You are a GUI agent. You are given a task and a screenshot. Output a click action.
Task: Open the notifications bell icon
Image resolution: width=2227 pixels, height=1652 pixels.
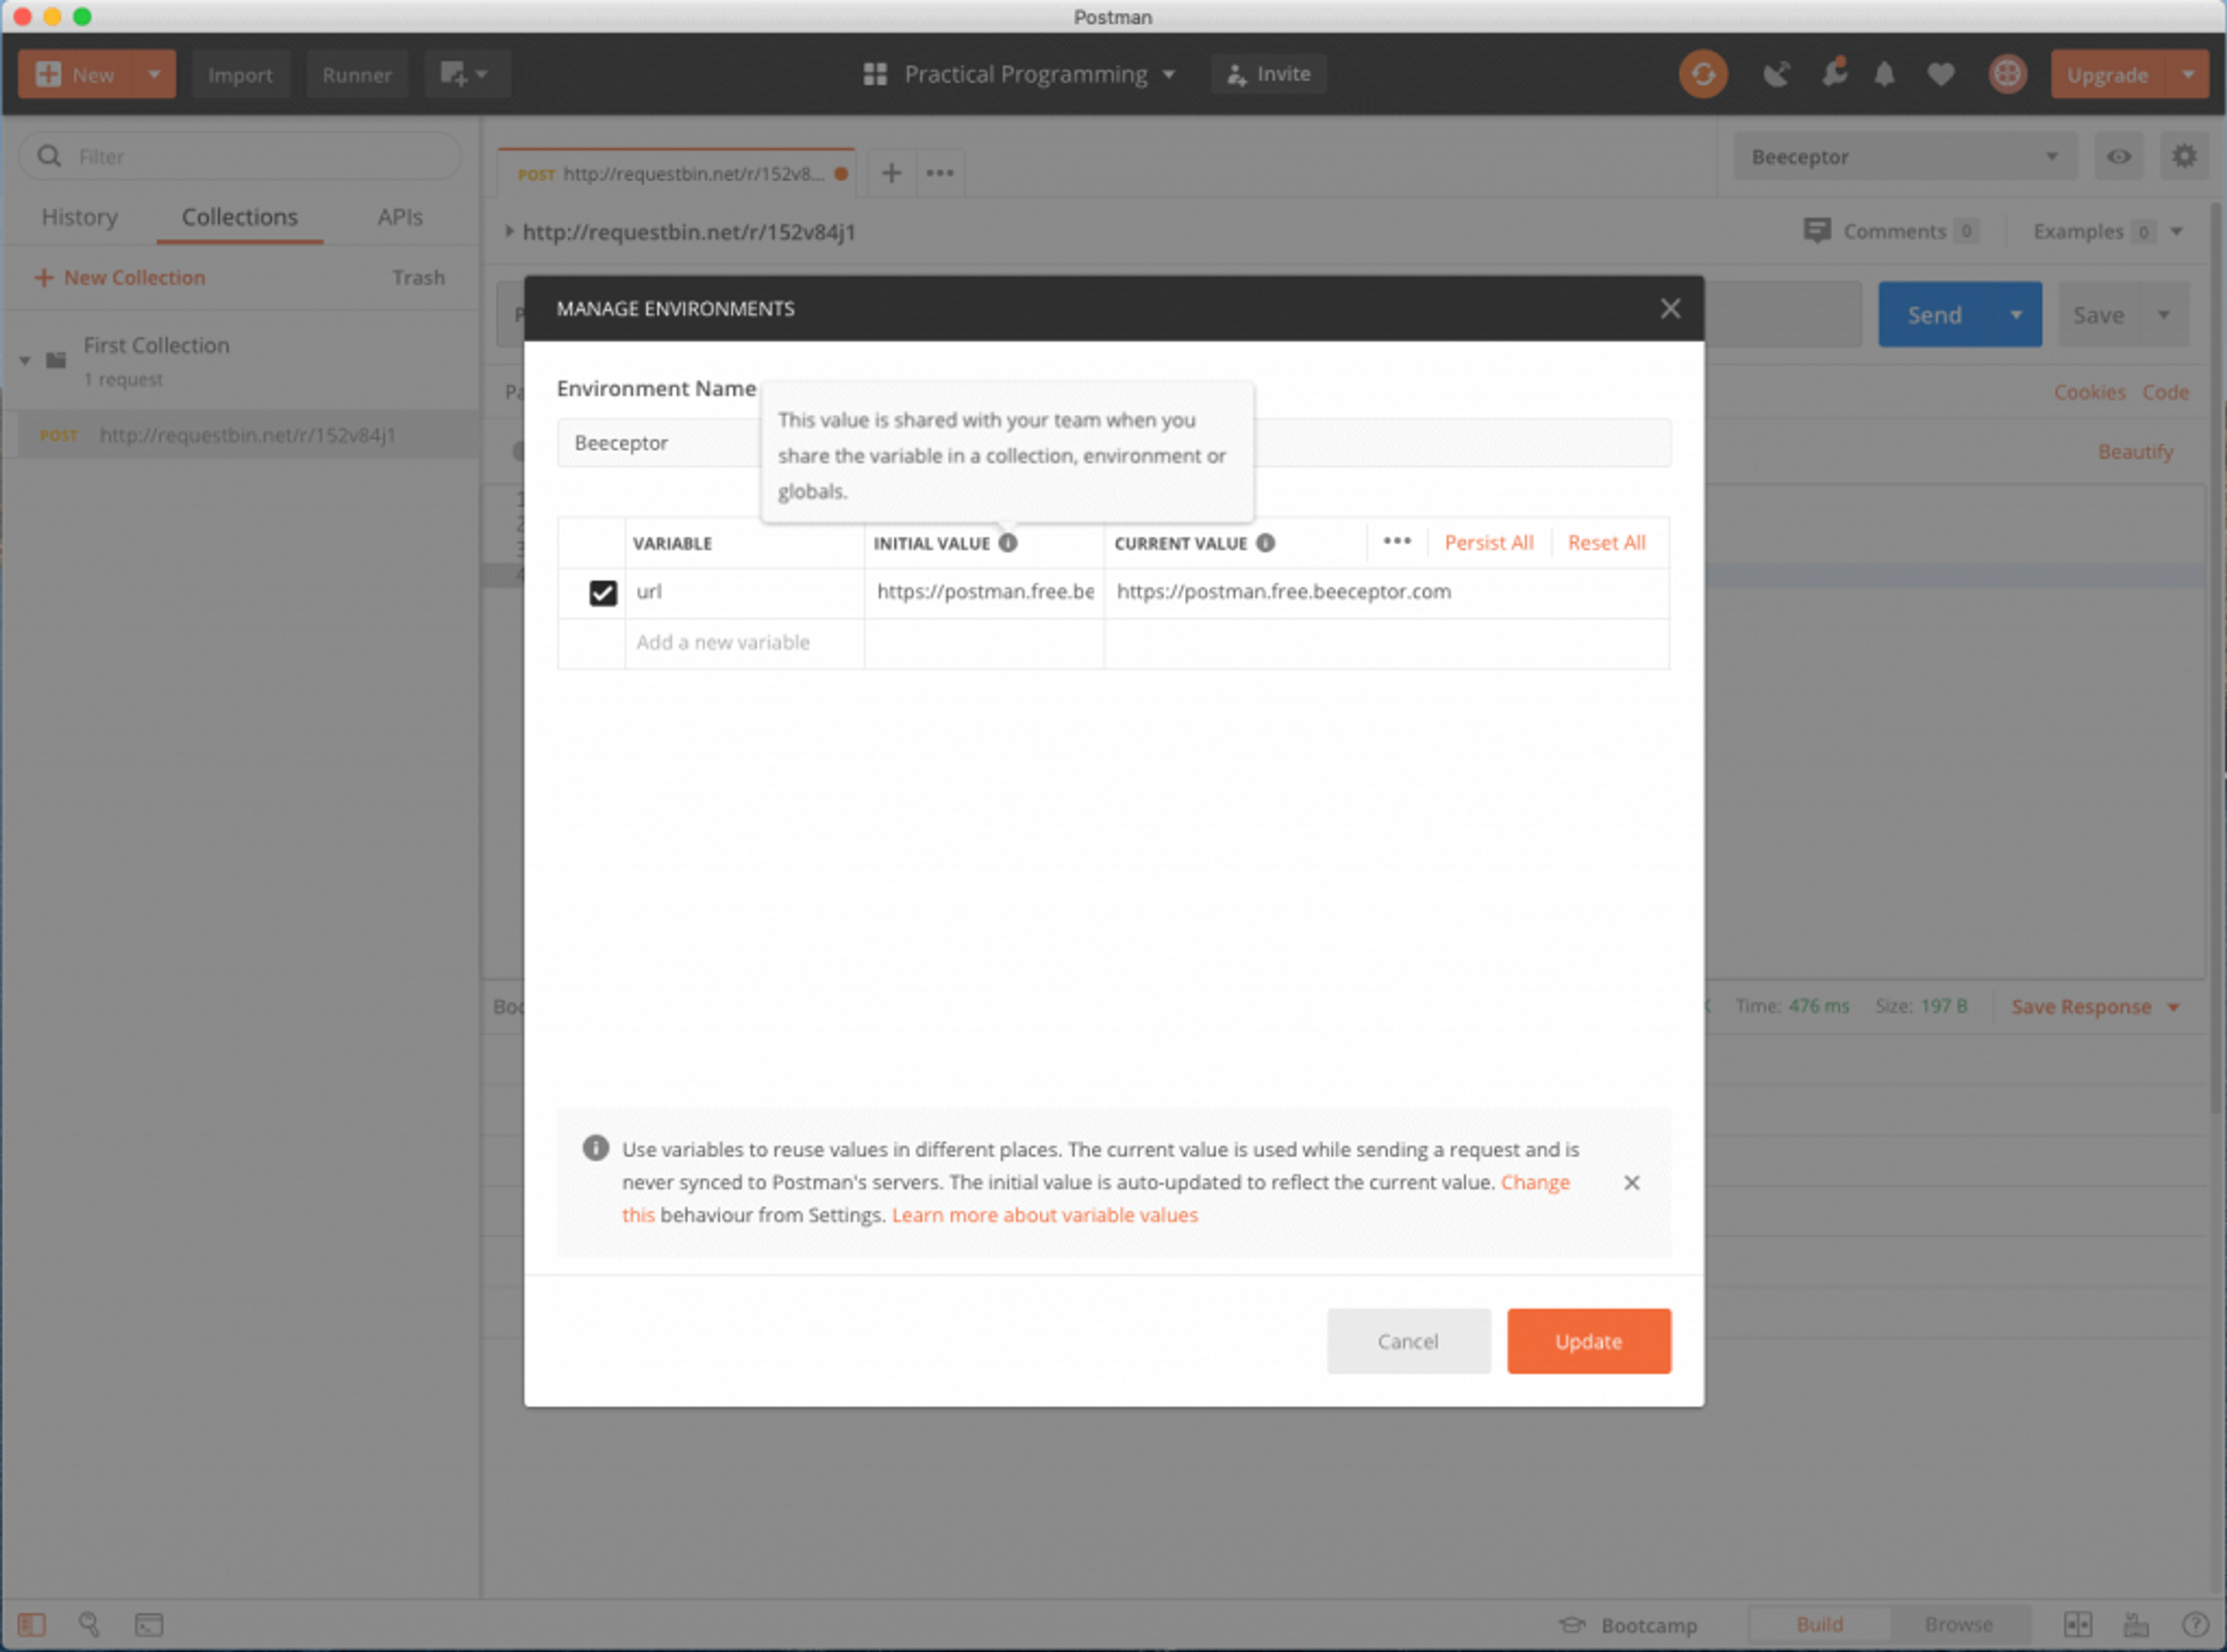(x=1885, y=74)
